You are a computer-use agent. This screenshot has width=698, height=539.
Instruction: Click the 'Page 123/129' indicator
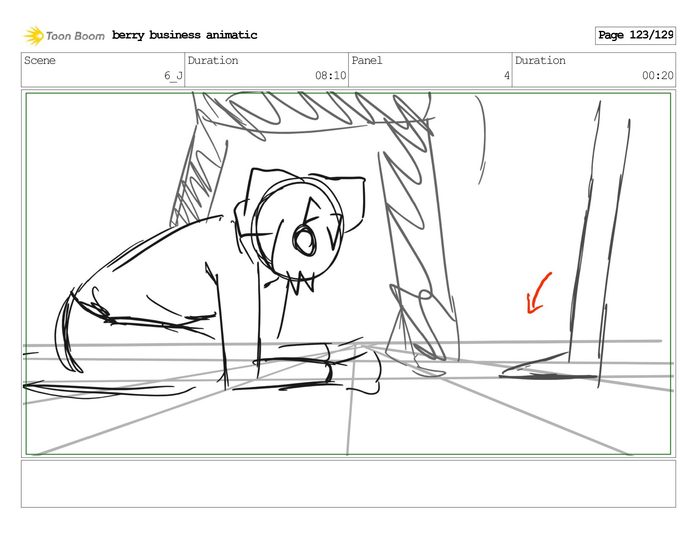[x=635, y=36]
